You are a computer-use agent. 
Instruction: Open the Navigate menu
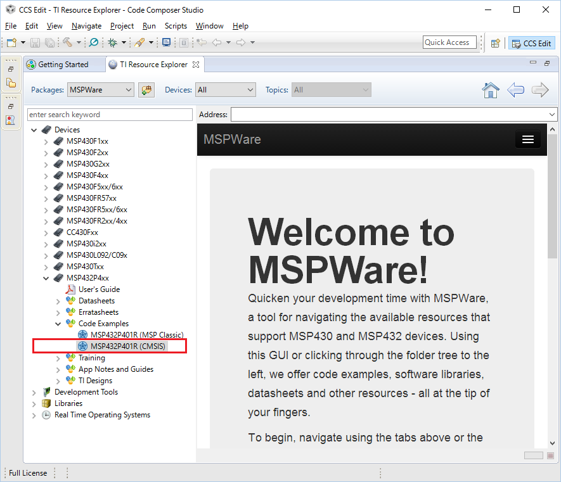pos(87,26)
